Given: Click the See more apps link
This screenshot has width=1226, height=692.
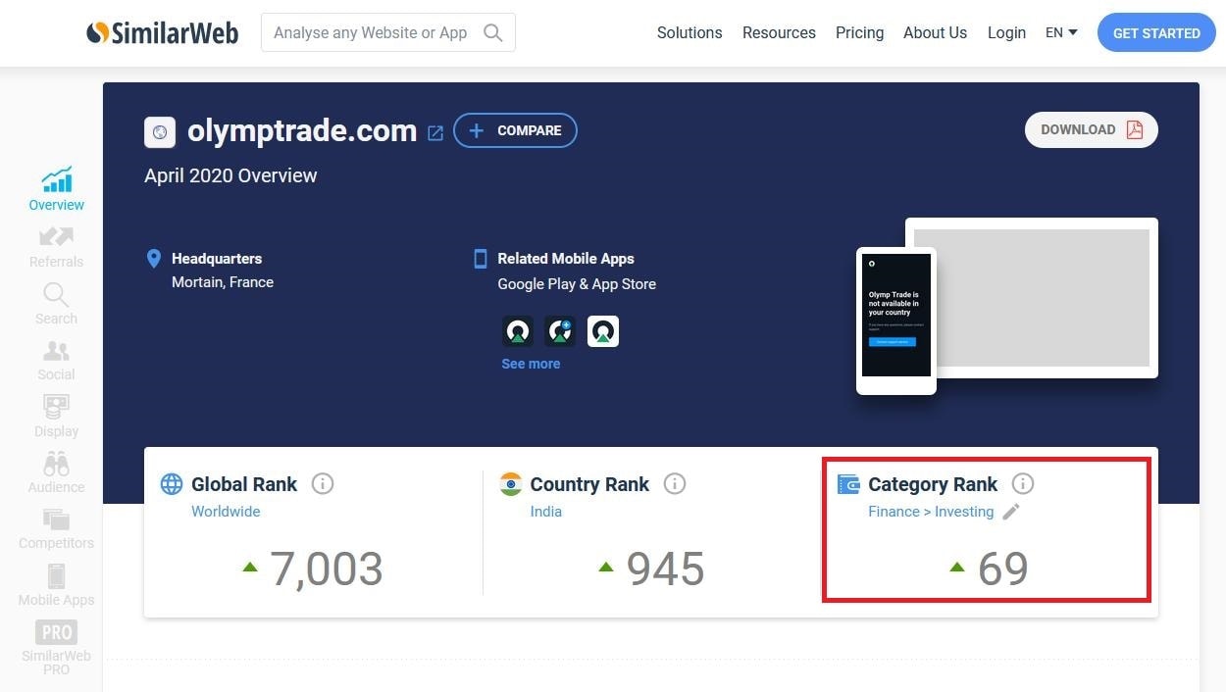Looking at the screenshot, I should [531, 364].
